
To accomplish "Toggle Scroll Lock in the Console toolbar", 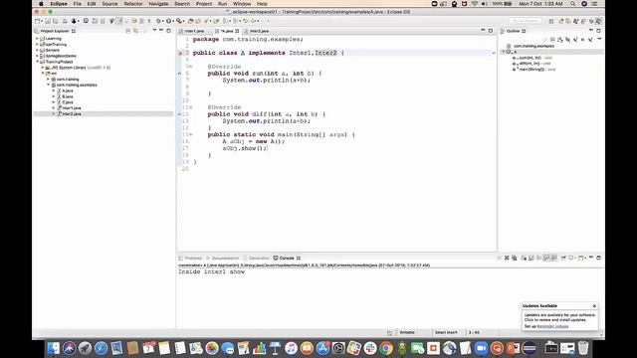I will pyautogui.click(x=531, y=258).
